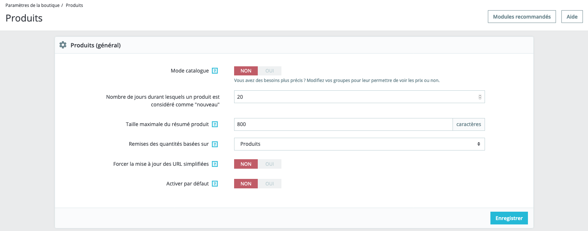588x231 pixels.
Task: Show help for Activer par défaut
Action: click(x=215, y=184)
